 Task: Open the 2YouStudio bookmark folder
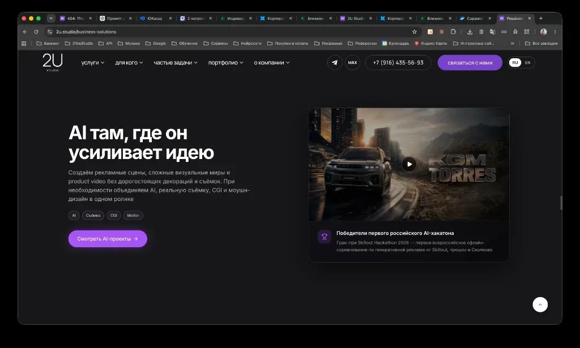coord(79,43)
